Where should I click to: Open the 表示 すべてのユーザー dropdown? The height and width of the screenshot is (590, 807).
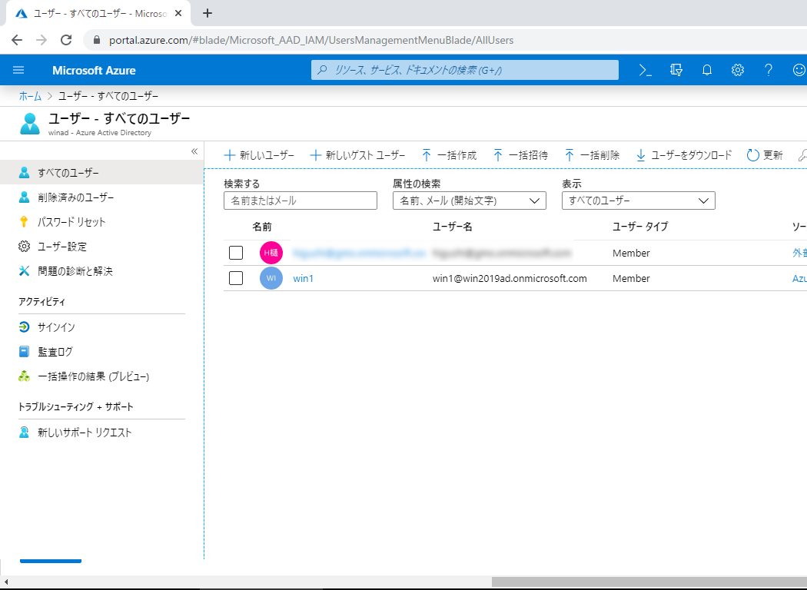[x=638, y=201]
